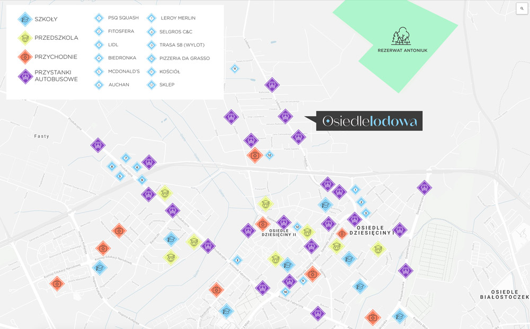The image size is (530, 329).
Task: Select kindergarten marker beside Dziesięciny II marker 12
Action: pos(307,232)
